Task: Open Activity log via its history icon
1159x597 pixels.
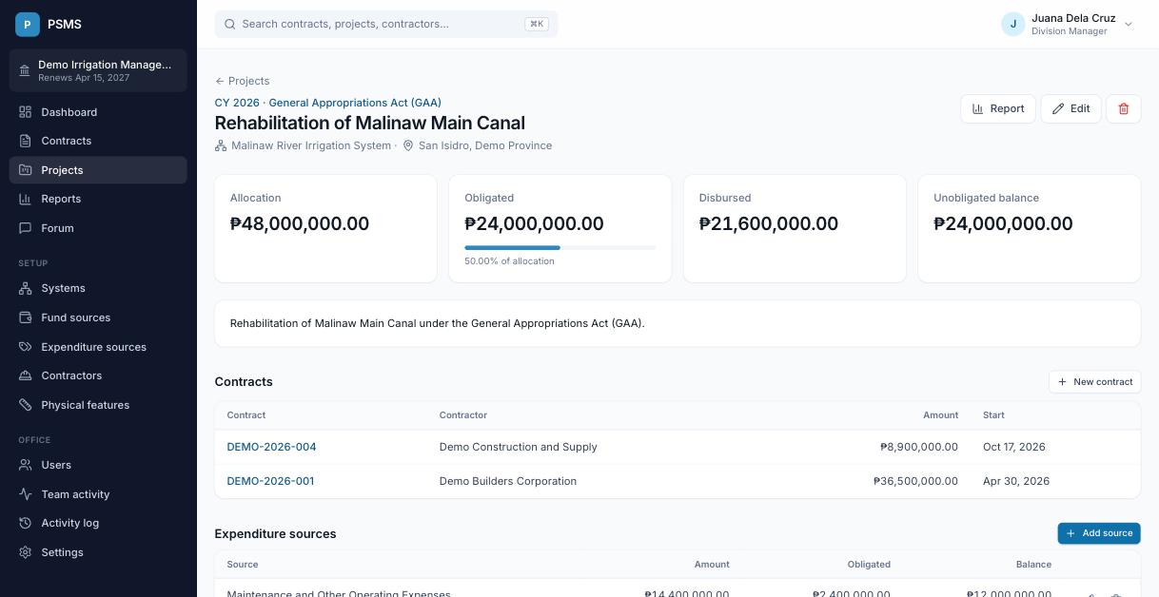Action: pos(26,523)
